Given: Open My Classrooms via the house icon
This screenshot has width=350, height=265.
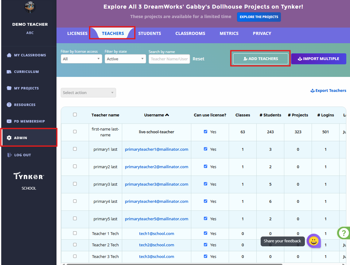Looking at the screenshot, I should pyautogui.click(x=9, y=55).
